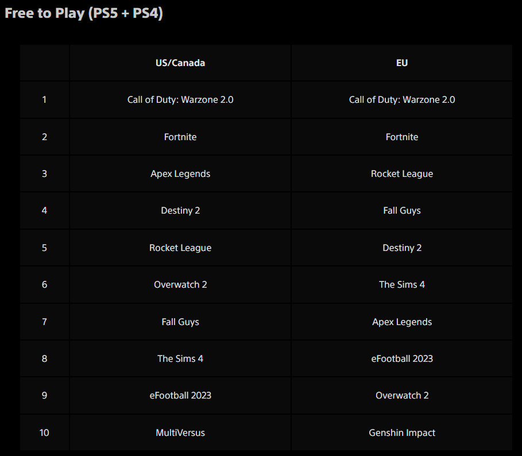Select the US/Canada column header
The image size is (522, 456).
point(180,63)
